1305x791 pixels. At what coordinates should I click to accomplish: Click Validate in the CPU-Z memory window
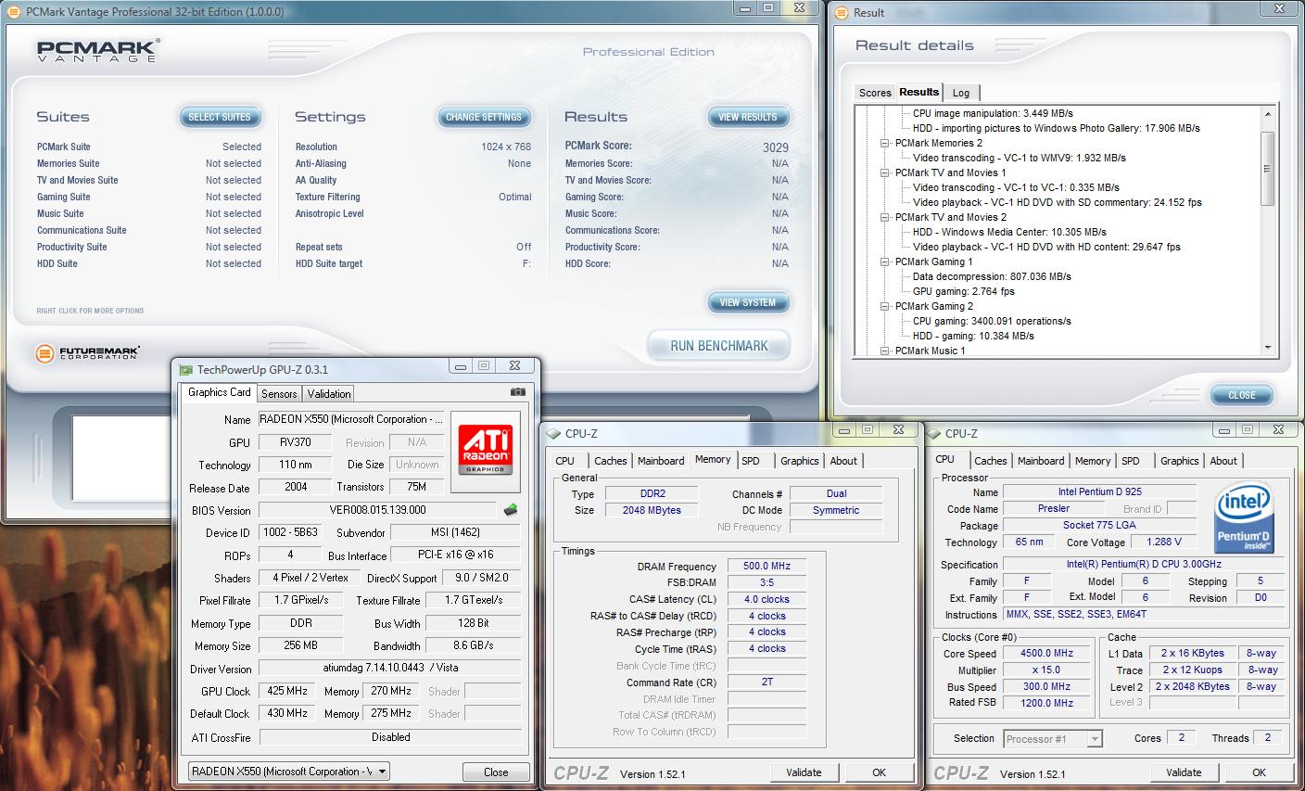tap(804, 772)
